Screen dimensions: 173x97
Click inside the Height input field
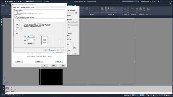[30, 40]
